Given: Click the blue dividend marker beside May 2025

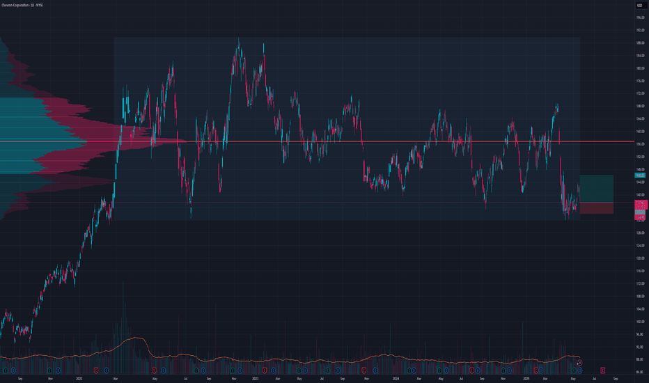Looking at the screenshot, I should [580, 370].
